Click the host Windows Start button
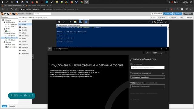The height and width of the screenshot is (109, 194). point(2,2)
